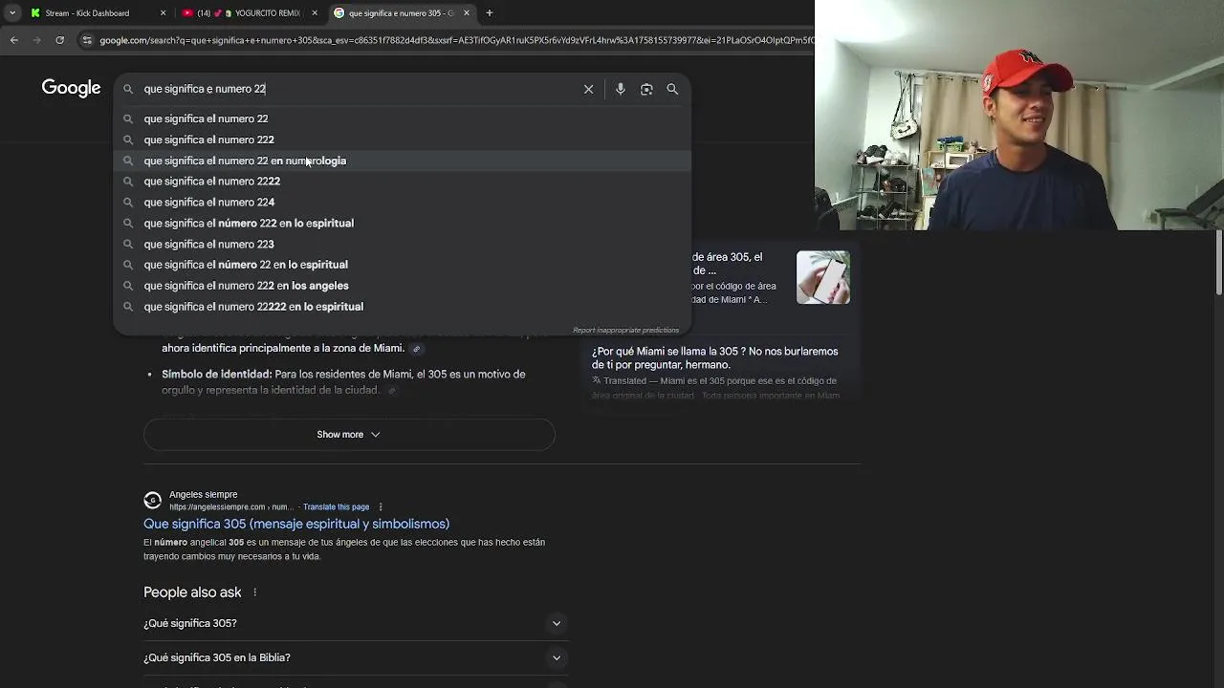Screen dimensions: 1224x688
Task: Click the Angeles siempre site favicon
Action: point(152,500)
